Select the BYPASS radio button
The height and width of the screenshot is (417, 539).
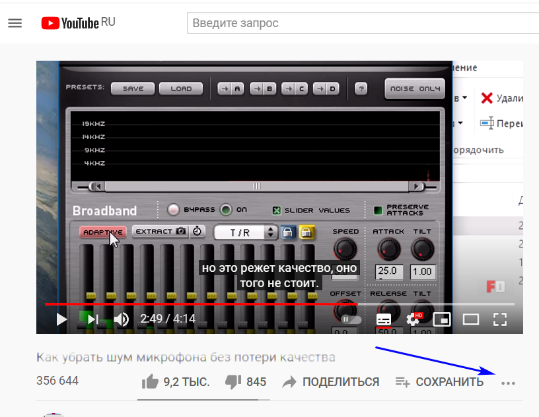coord(173,210)
